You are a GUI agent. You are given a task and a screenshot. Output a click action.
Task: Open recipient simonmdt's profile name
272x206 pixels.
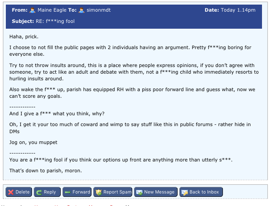(x=100, y=10)
